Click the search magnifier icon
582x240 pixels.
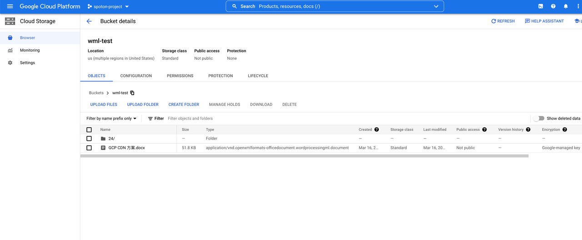[x=235, y=6]
